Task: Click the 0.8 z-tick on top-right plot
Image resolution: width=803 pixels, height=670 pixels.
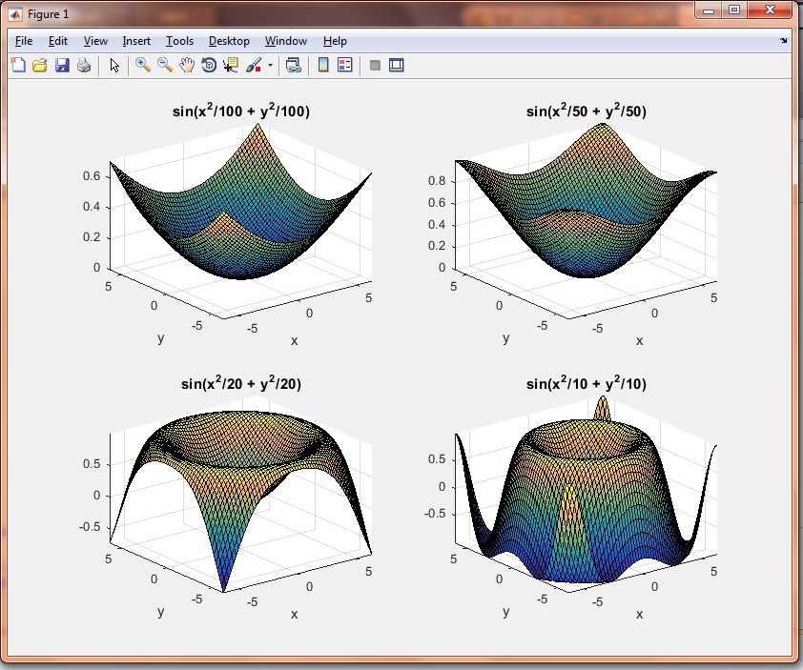Action: pos(437,181)
